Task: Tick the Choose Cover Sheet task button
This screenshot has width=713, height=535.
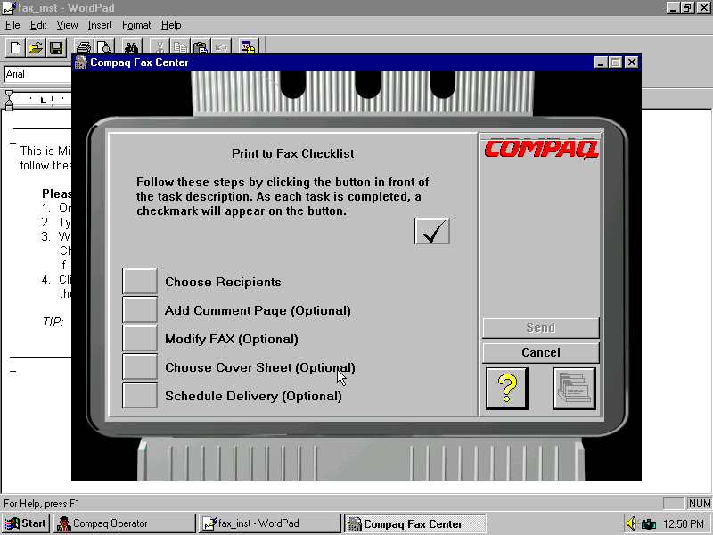Action: [140, 366]
